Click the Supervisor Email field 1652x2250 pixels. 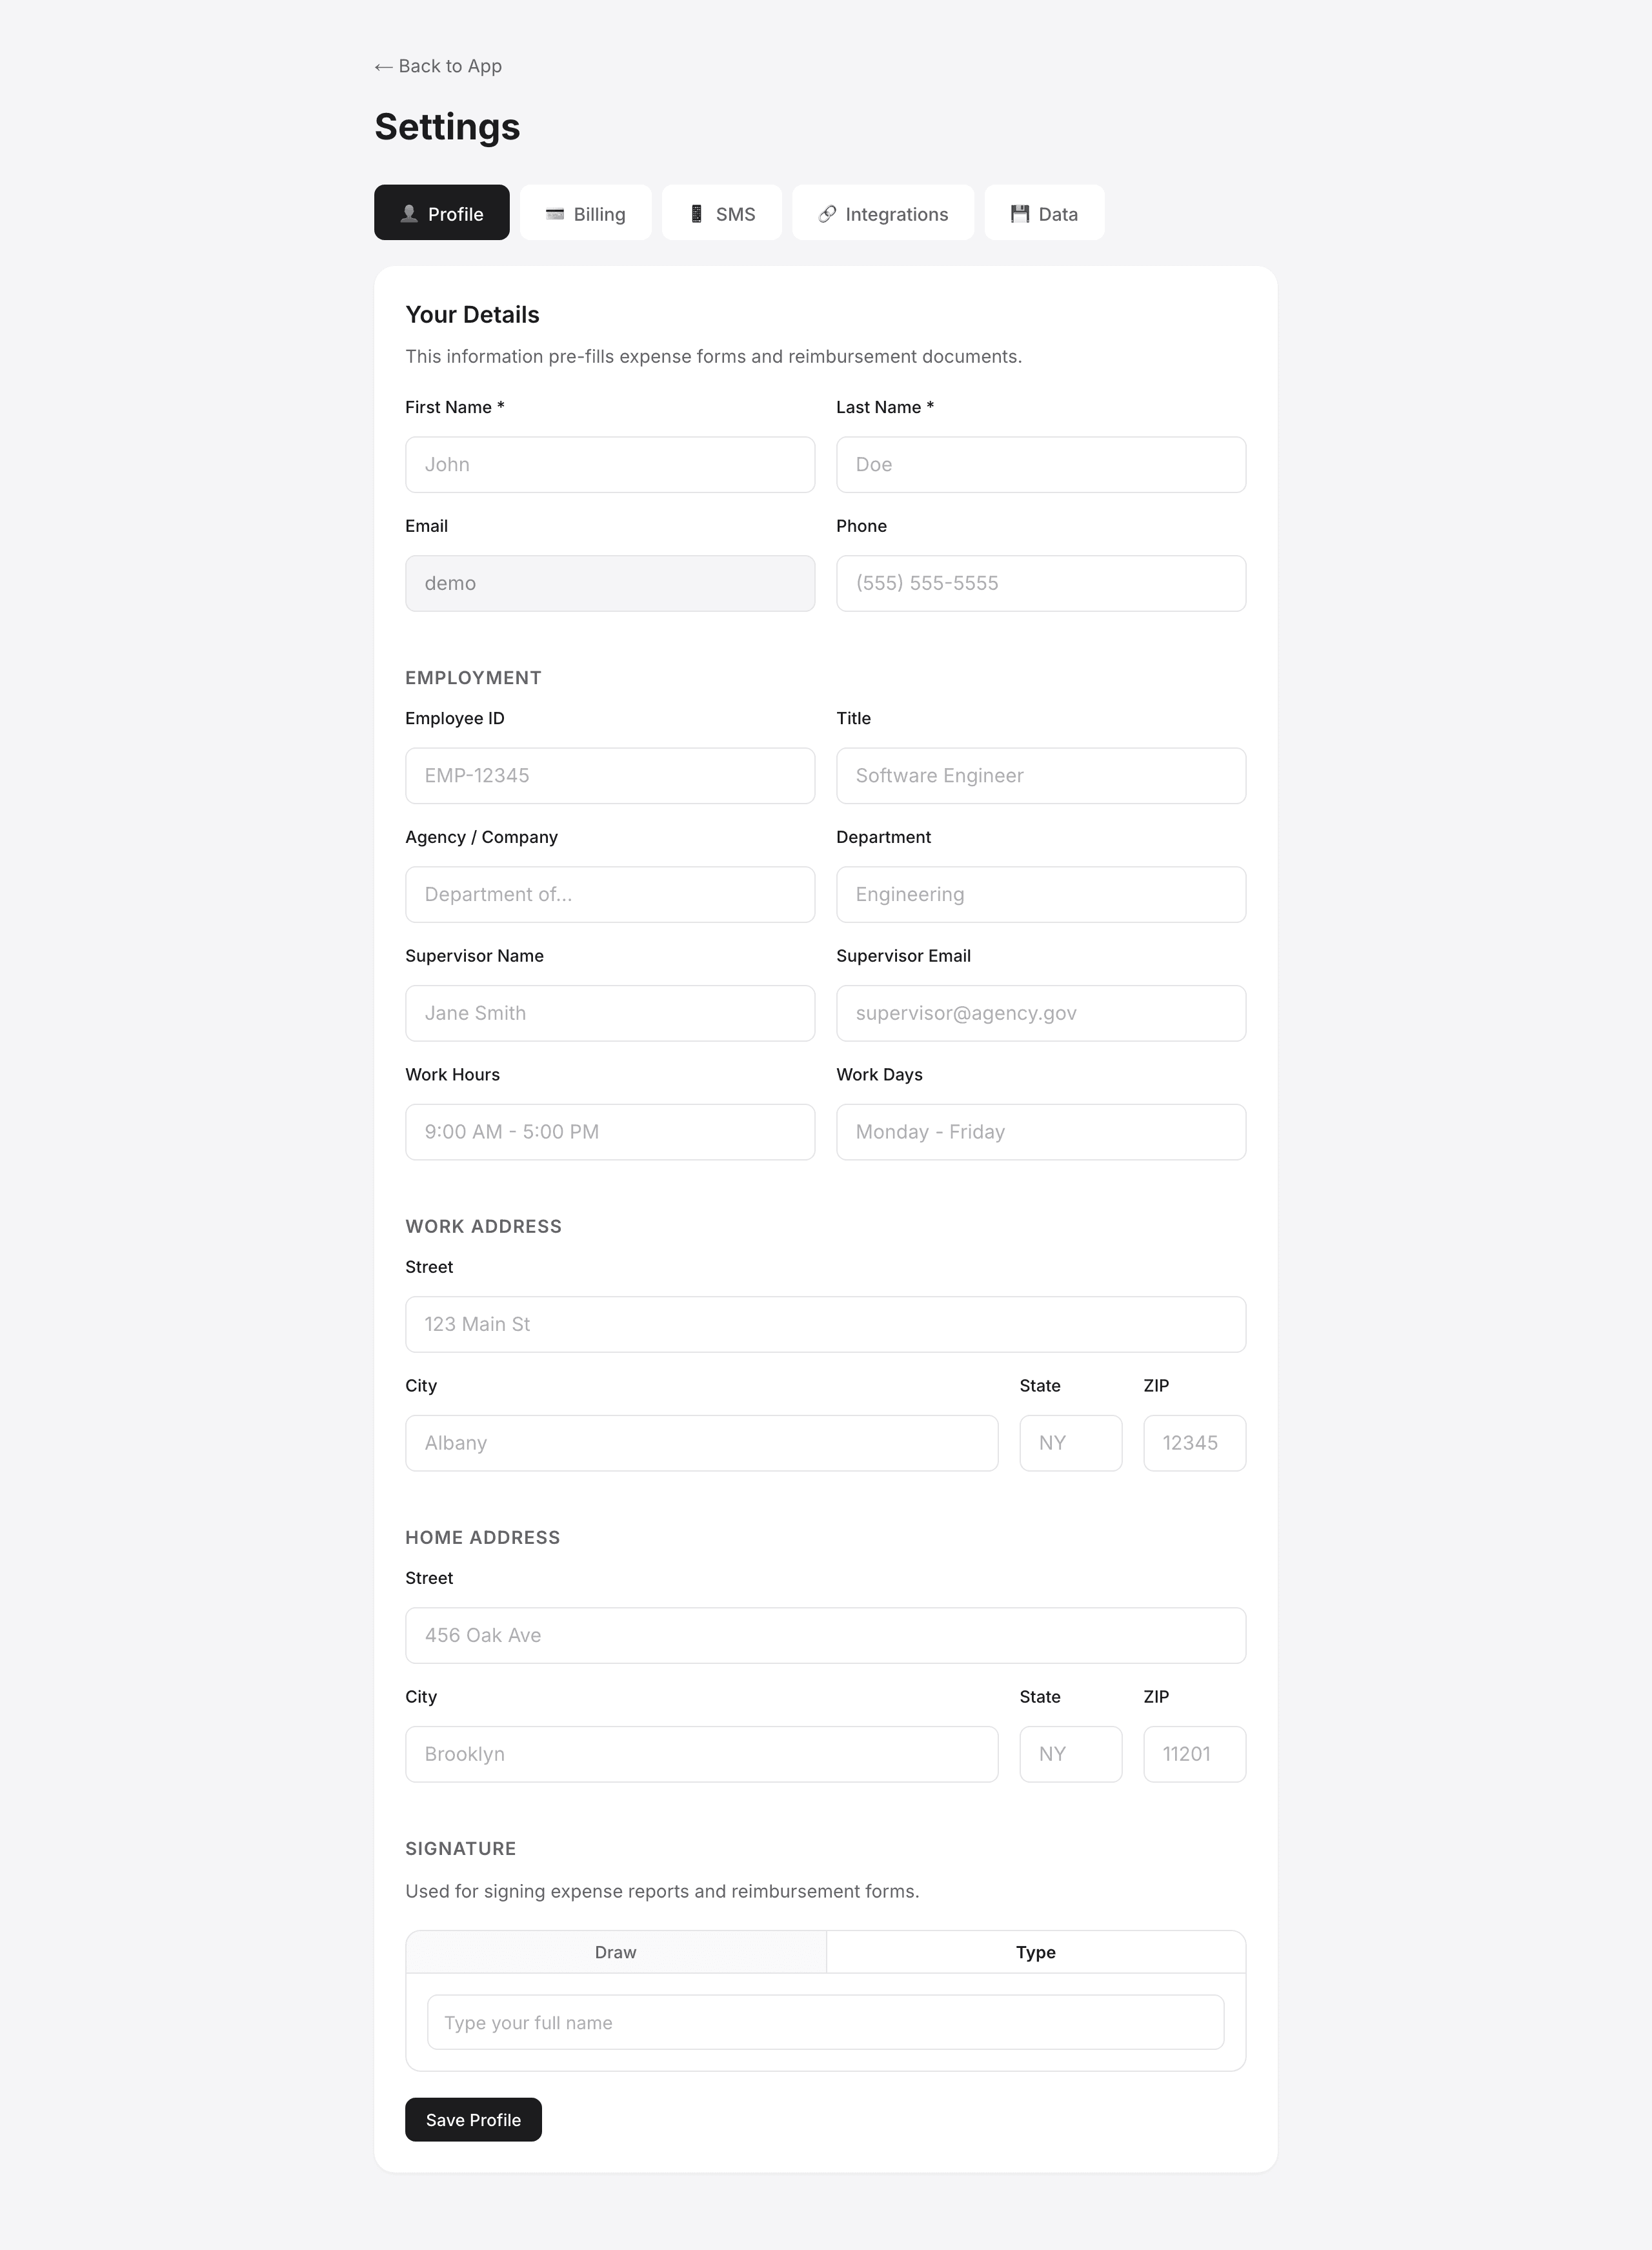[1040, 1013]
